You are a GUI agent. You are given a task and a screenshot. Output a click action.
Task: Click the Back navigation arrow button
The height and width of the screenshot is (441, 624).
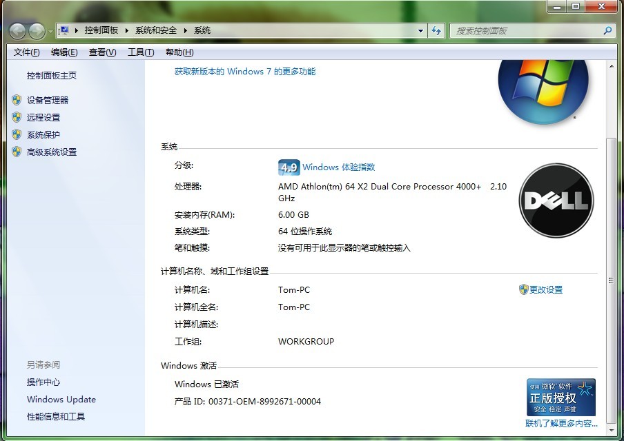pyautogui.click(x=17, y=31)
